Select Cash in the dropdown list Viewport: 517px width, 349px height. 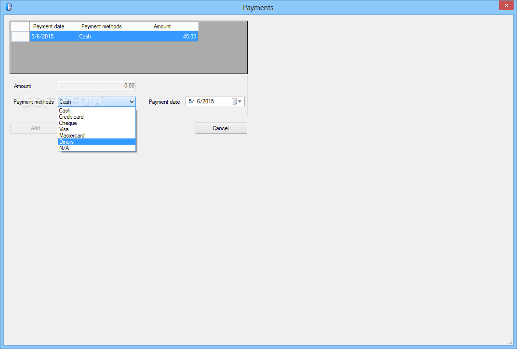tap(97, 111)
